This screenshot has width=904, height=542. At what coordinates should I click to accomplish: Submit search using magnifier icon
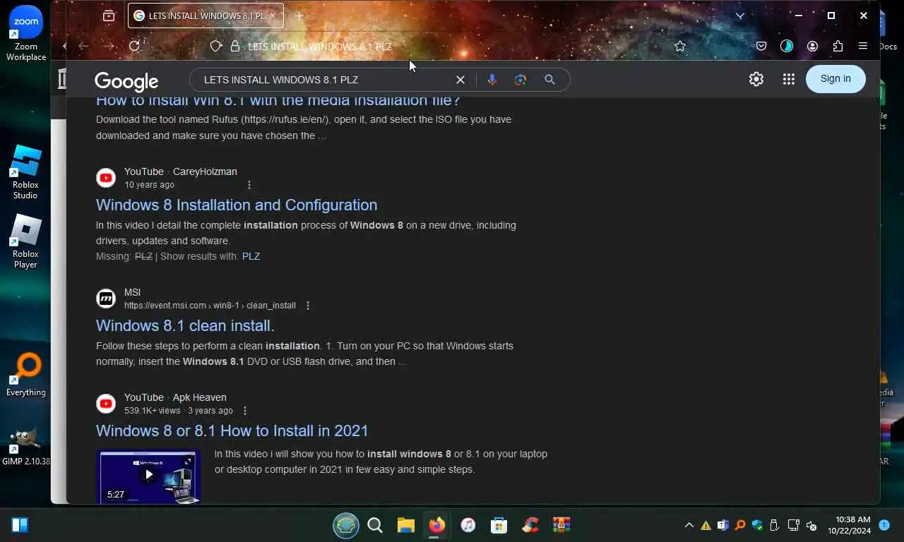click(x=549, y=80)
